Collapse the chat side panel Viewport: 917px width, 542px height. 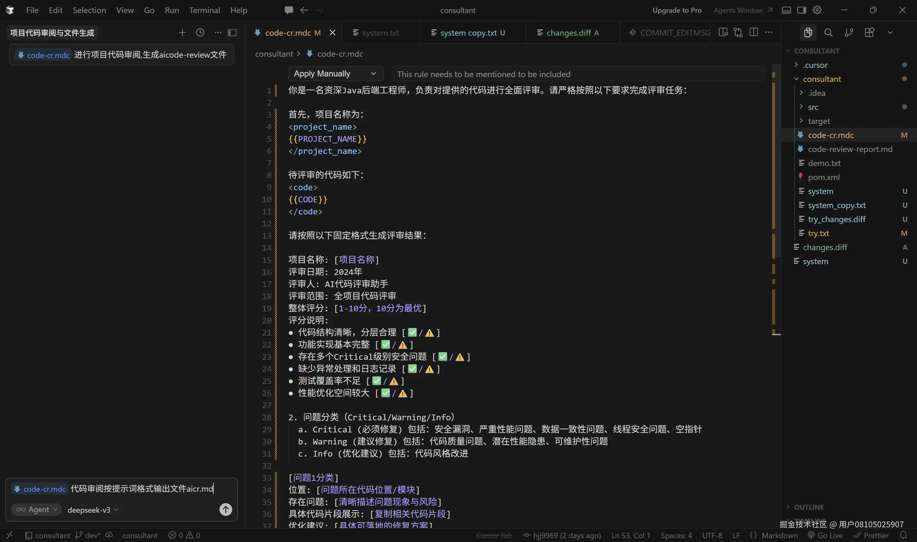pos(233,33)
